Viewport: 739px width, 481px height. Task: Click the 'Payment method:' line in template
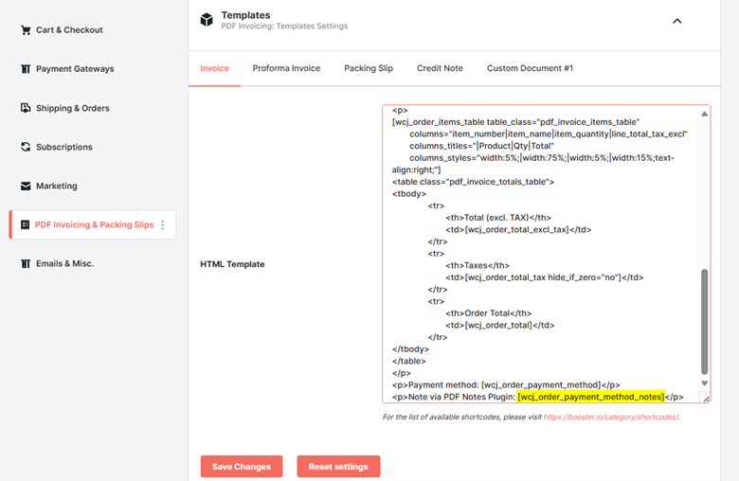tap(506, 384)
